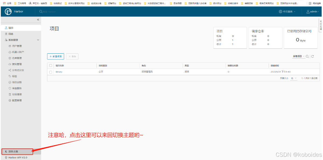
Task: Open 项目定额 page
Action: click(x=17, y=82)
